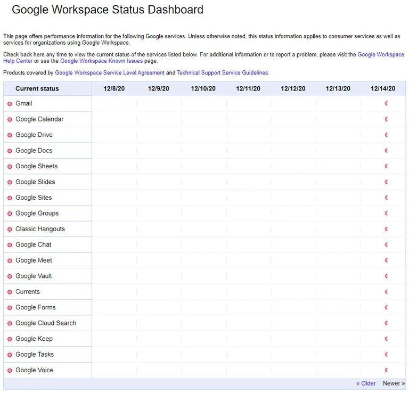The height and width of the screenshot is (393, 409).
Task: Click the red status icon beside Google Vault
Action: coord(10,276)
